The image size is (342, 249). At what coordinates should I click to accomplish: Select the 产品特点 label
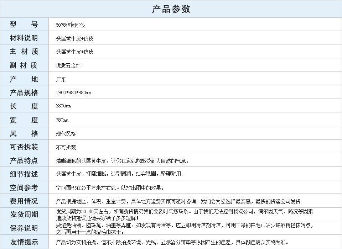[24, 160]
